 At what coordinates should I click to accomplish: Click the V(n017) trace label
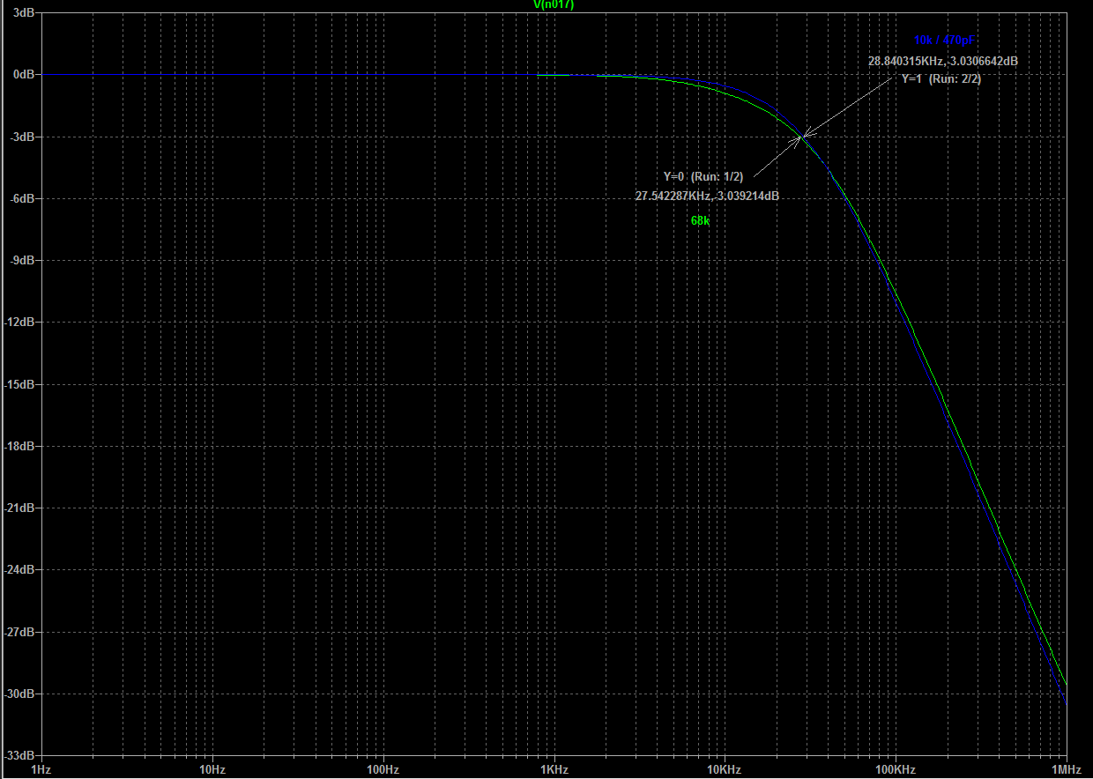point(554,4)
